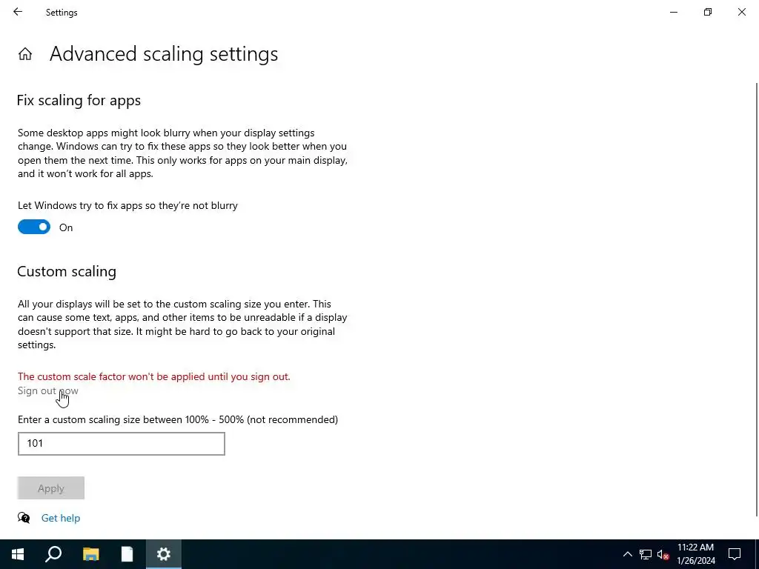Open the blank document taskbar icon

127,554
